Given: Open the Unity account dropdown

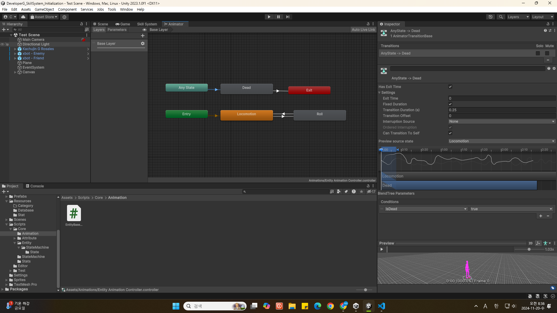Looking at the screenshot, I should (10, 17).
